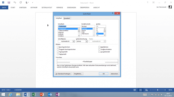
Task: Click the Größe size input field
Action: pyautogui.click(x=101, y=26)
